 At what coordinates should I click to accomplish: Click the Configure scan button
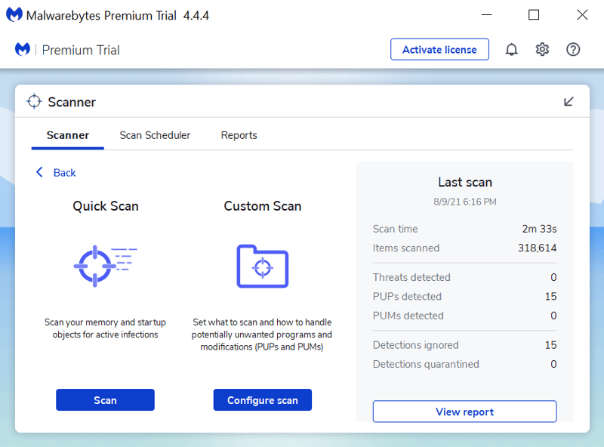[262, 400]
